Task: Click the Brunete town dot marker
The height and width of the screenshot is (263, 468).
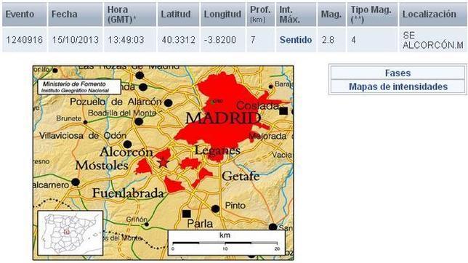Action: pyautogui.click(x=85, y=122)
